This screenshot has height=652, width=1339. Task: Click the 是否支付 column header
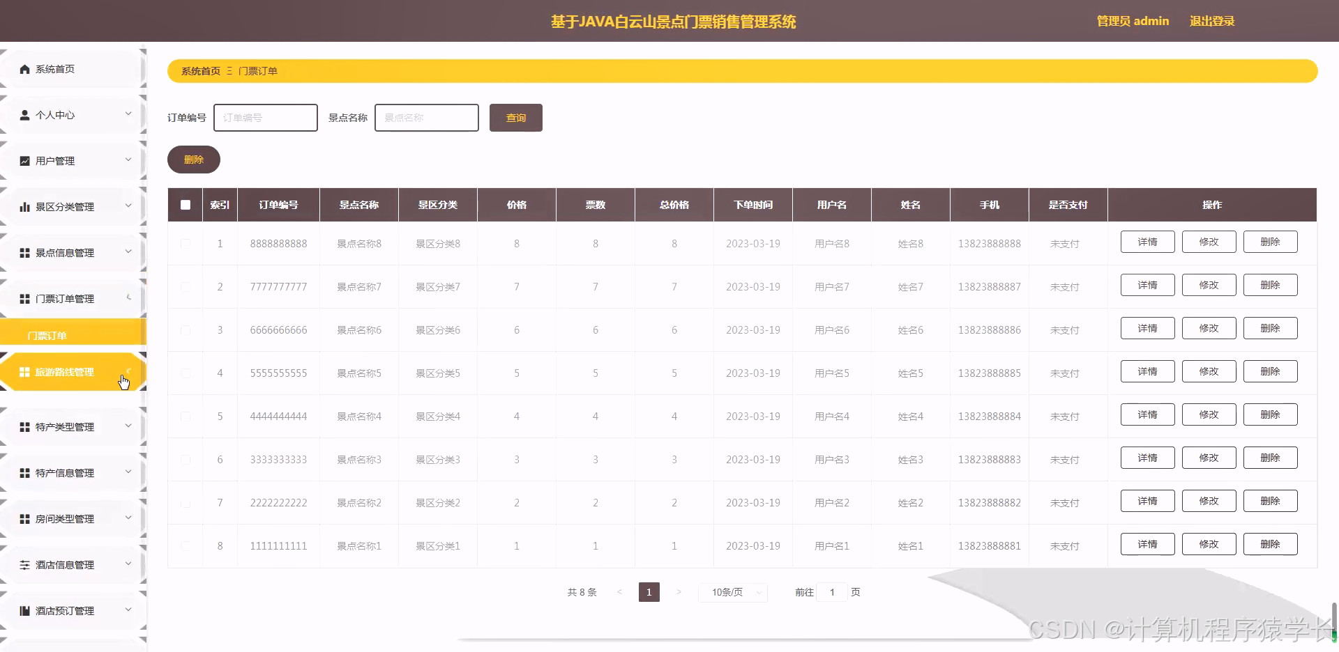click(x=1068, y=205)
